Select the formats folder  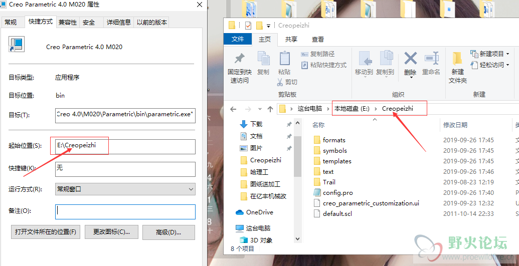(x=334, y=140)
